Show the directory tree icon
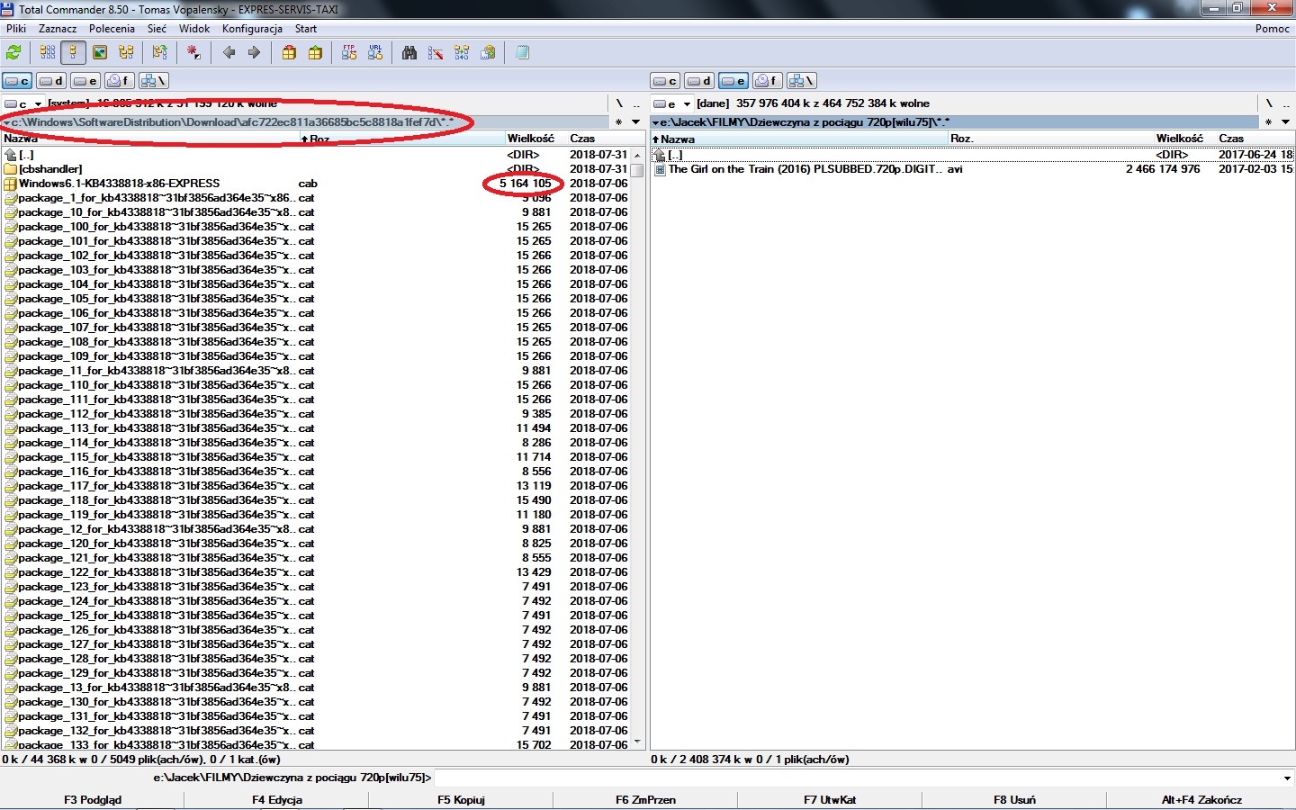 [126, 53]
